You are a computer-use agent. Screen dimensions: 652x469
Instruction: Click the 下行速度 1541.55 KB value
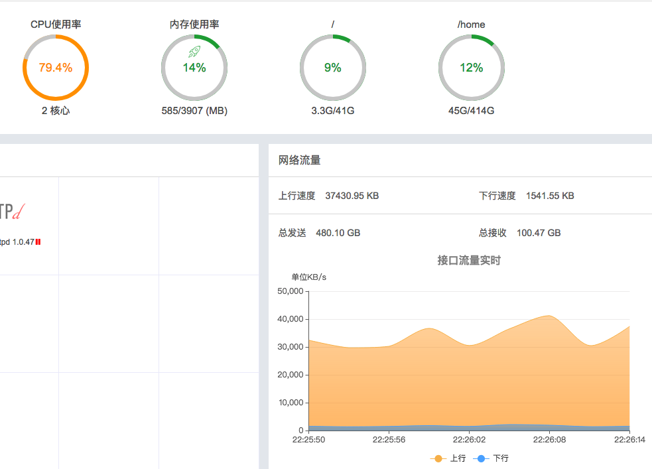point(550,196)
